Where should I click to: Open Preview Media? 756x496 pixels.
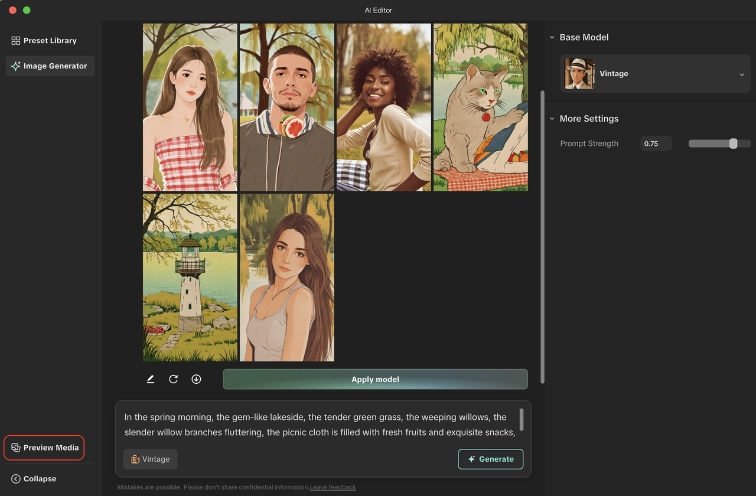click(x=45, y=448)
